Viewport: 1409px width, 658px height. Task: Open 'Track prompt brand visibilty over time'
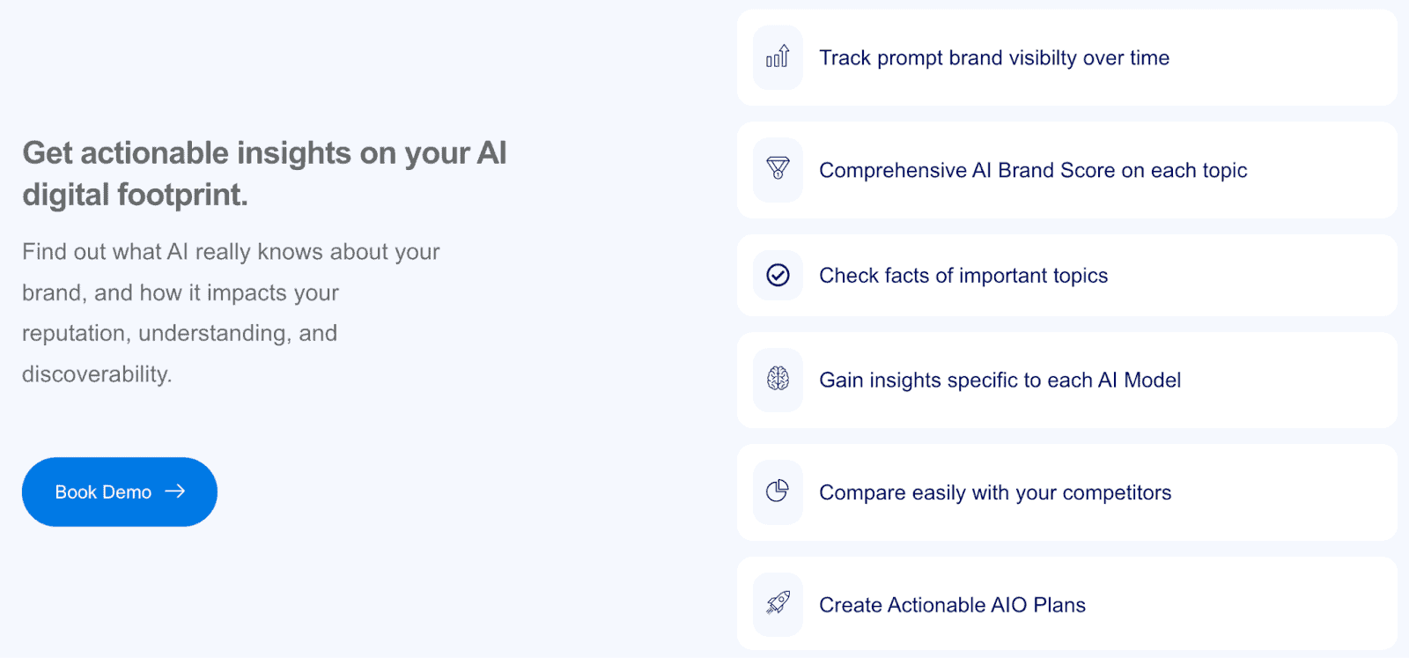[x=994, y=58]
